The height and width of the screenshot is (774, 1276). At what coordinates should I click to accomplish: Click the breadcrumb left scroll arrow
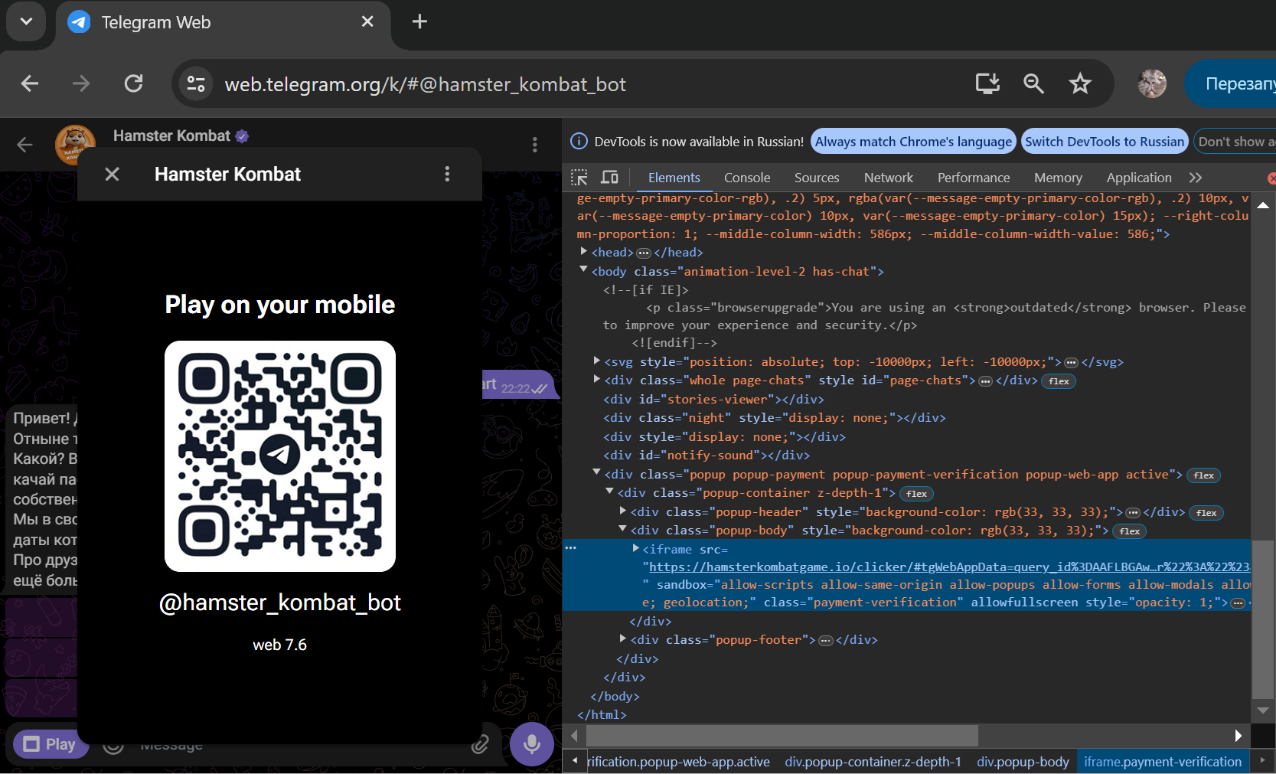click(x=575, y=762)
